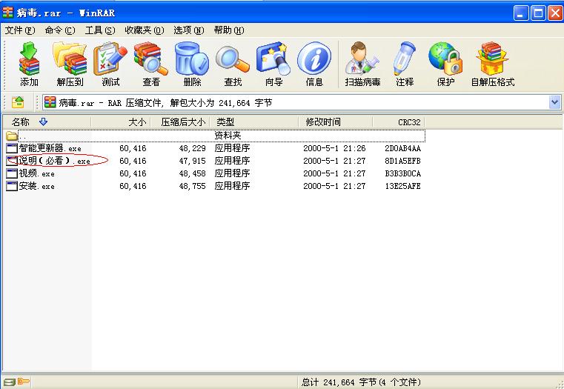This screenshot has height=389, width=564.
Task: Minimize the WinRAR window
Action: coord(521,13)
